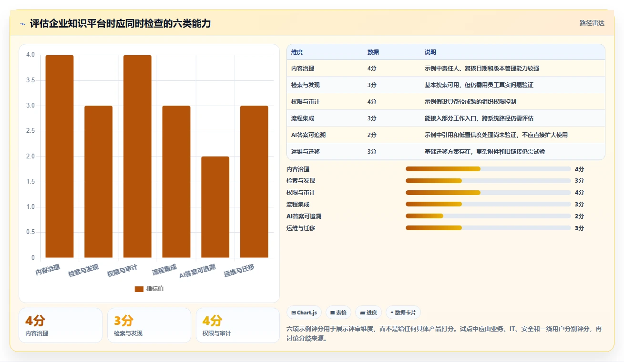Click the AI答案可追溯 progress bar

click(x=488, y=216)
